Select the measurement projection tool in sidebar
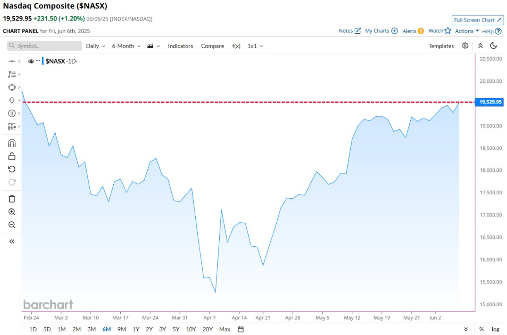This screenshot has height=335, width=507. 12,126
